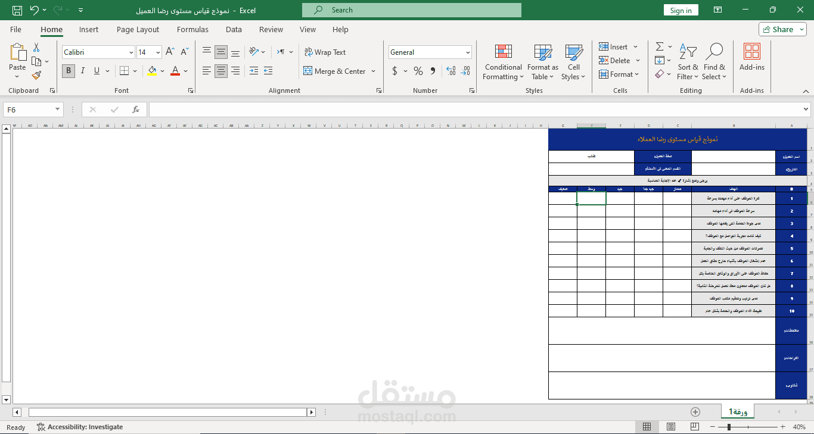
Task: Click the Sign in button
Action: [x=681, y=10]
